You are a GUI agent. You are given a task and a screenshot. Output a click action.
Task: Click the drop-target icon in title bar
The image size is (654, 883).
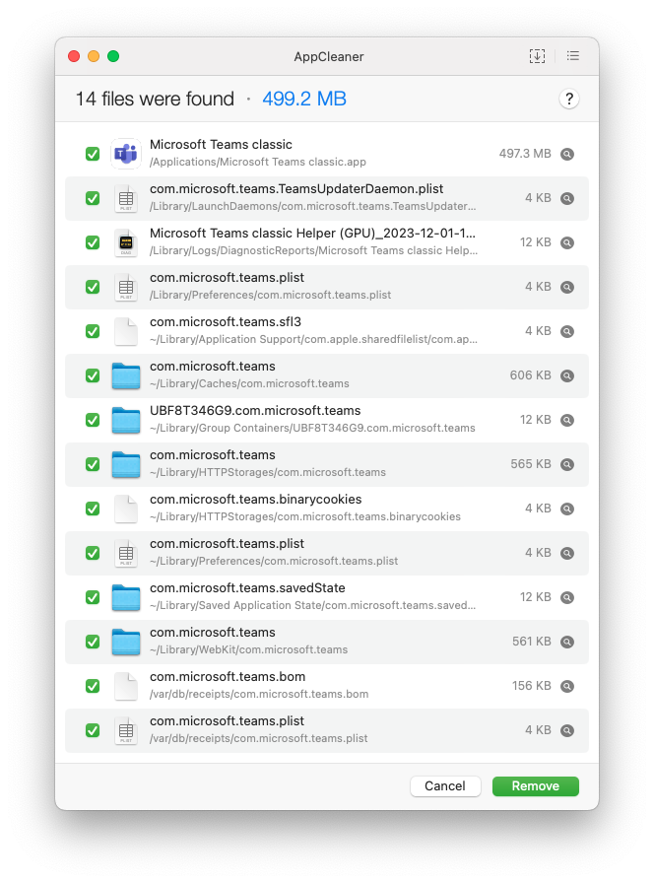[537, 56]
